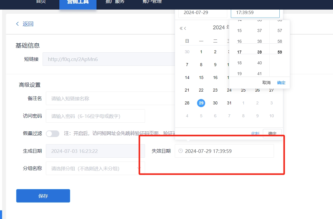Confirm time with blue 确定 in time panel
The width and height of the screenshot is (333, 219).
(281, 83)
